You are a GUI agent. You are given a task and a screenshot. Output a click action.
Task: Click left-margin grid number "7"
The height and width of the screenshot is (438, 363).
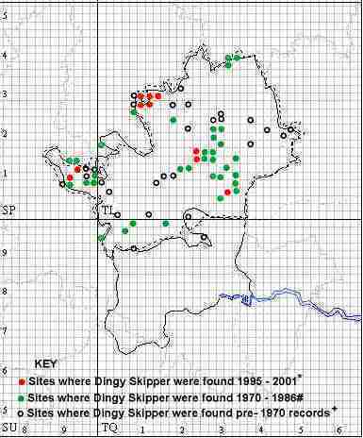click(x=5, y=330)
